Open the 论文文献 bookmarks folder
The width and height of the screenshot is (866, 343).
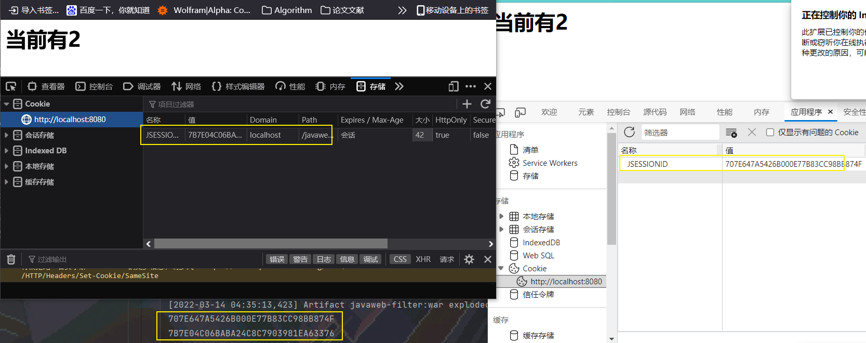pos(342,10)
